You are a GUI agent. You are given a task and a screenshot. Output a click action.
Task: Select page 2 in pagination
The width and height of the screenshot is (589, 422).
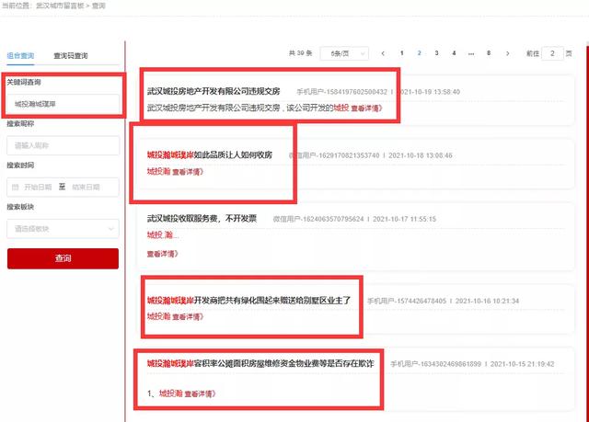(420, 53)
